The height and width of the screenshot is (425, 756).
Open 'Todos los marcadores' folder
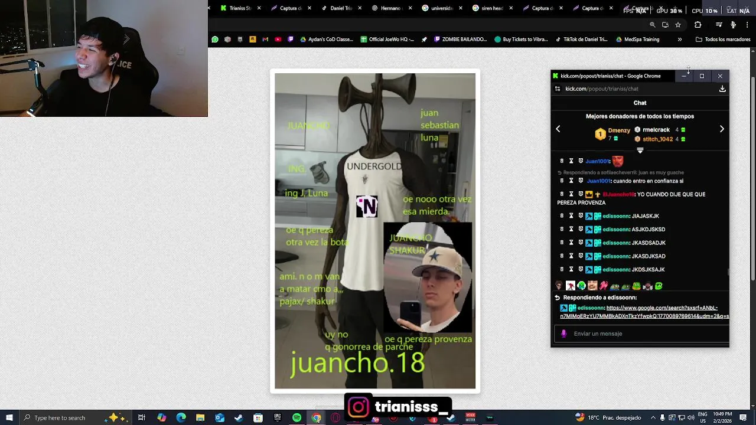click(723, 40)
